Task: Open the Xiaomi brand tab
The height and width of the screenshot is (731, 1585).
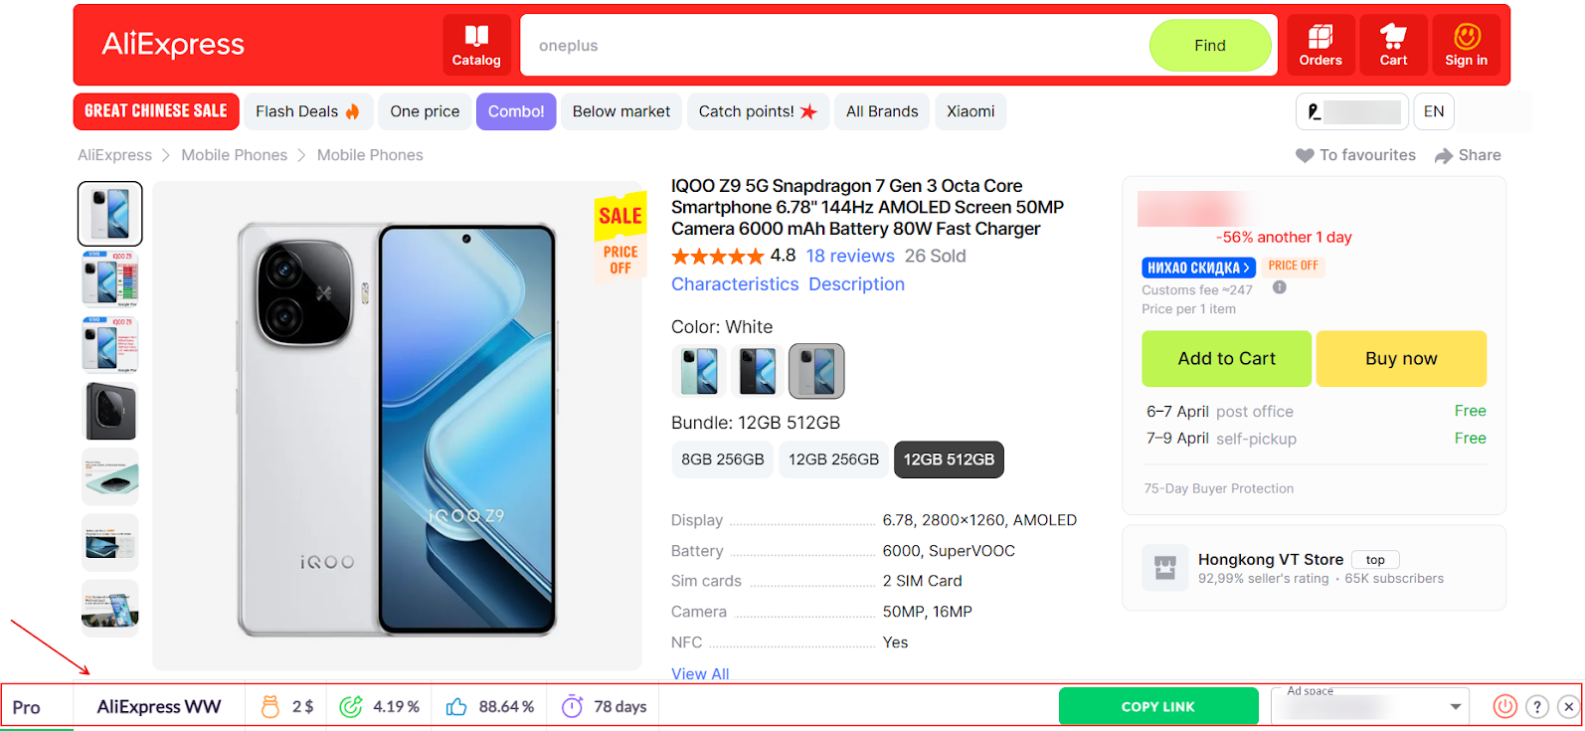Action: point(970,111)
